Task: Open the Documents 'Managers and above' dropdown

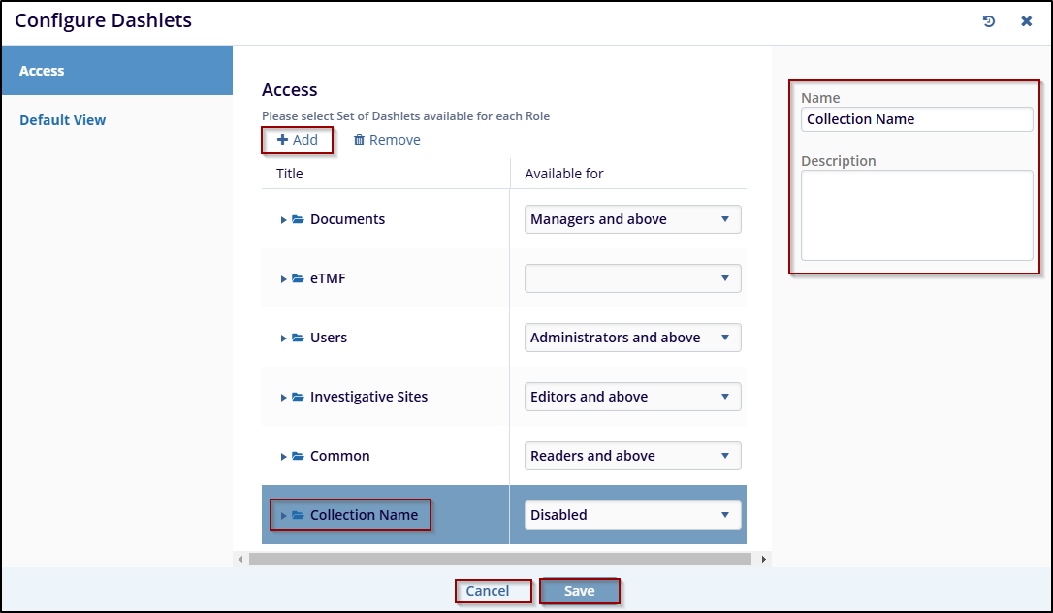Action: click(632, 219)
